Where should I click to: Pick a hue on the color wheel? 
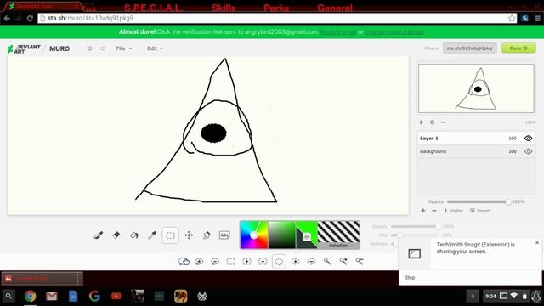[254, 235]
